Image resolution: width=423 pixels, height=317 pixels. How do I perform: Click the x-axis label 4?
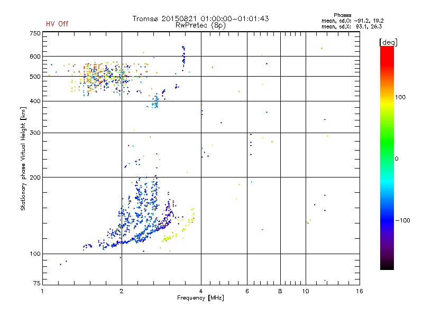[x=201, y=291]
